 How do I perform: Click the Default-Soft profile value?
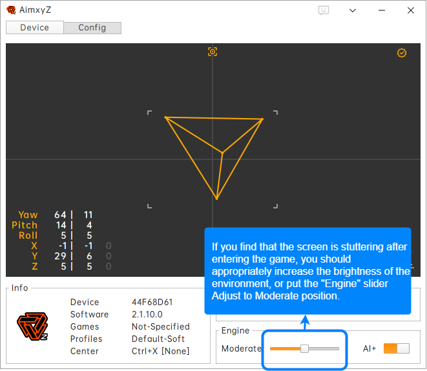pyautogui.click(x=158, y=339)
